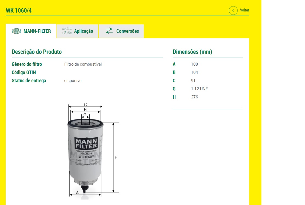Click the Código GTIN label
Image resolution: width=305 pixels, height=205 pixels.
[x=24, y=72]
